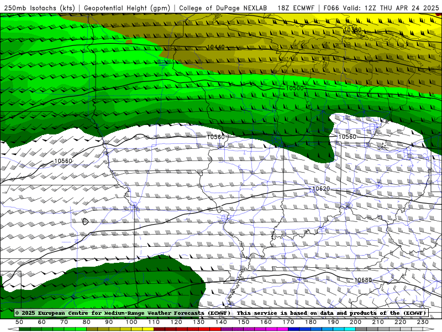Click the 10380 height contour label
The height and width of the screenshot is (332, 442).
[352, 30]
